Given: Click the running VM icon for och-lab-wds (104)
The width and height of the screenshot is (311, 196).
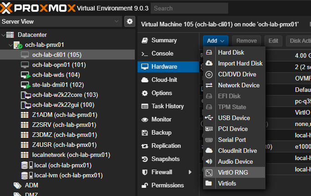Looking at the screenshot, I should (x=25, y=75).
